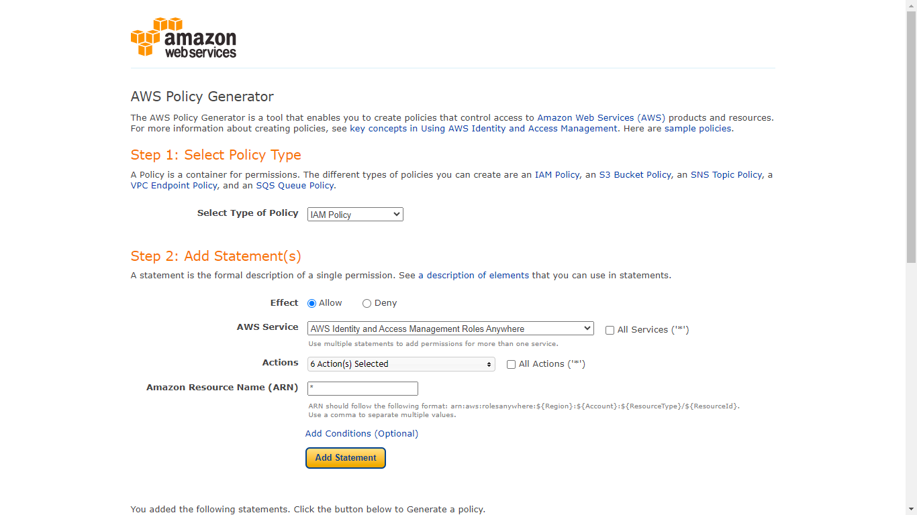Click the Add Statement button
Screen dimensions: 917x515
(x=346, y=458)
